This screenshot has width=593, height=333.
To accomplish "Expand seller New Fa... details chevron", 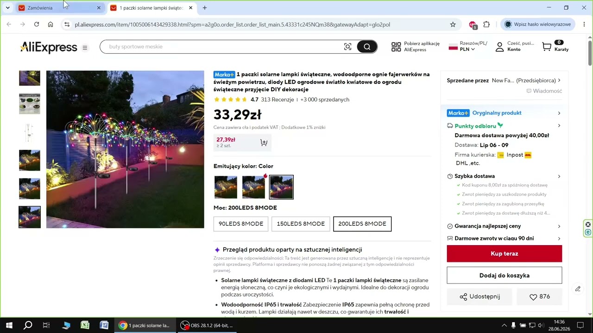I will click(x=559, y=80).
